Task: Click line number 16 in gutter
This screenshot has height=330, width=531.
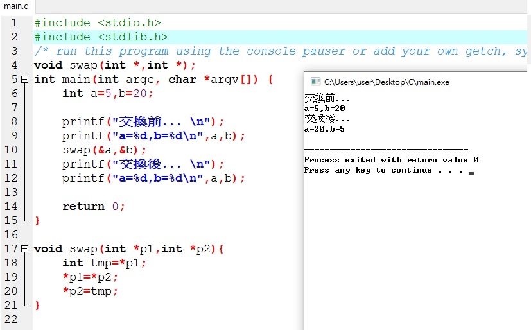Action: (11, 234)
